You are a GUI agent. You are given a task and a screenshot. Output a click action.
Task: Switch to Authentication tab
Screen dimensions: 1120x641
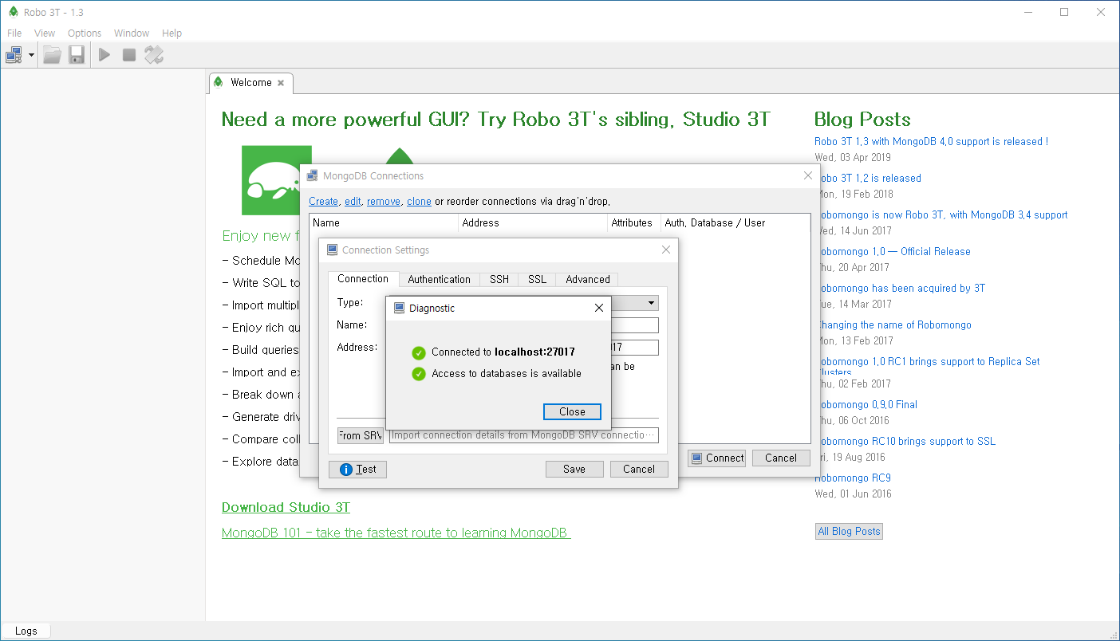(x=439, y=279)
